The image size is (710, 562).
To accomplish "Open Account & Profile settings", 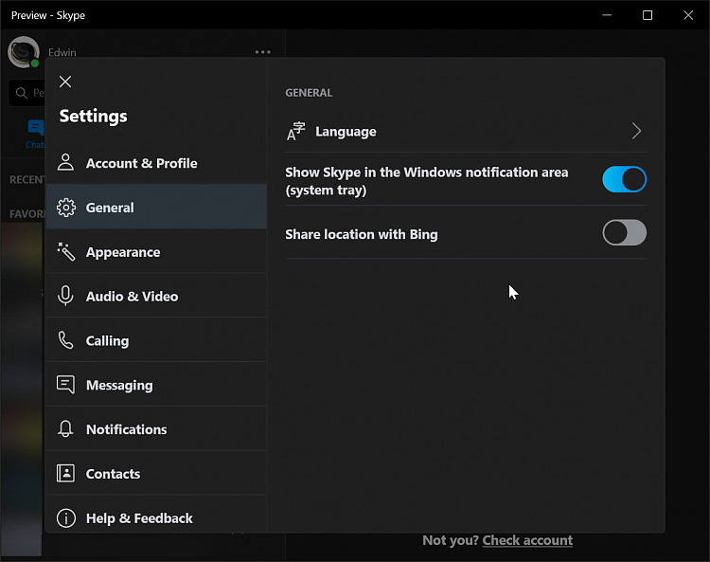I will (x=156, y=163).
